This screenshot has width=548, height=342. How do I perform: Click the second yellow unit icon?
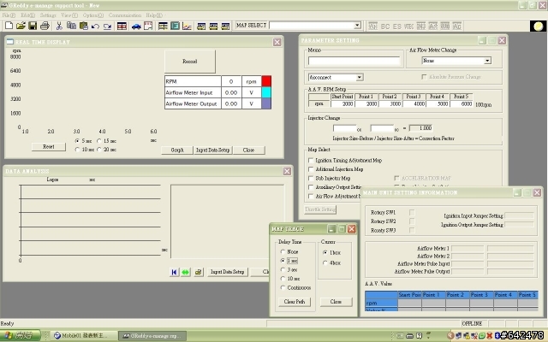click(213, 27)
